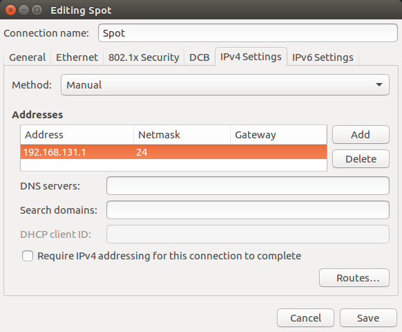Image resolution: width=402 pixels, height=332 pixels.
Task: Click into the DNS servers field
Action: click(x=248, y=185)
